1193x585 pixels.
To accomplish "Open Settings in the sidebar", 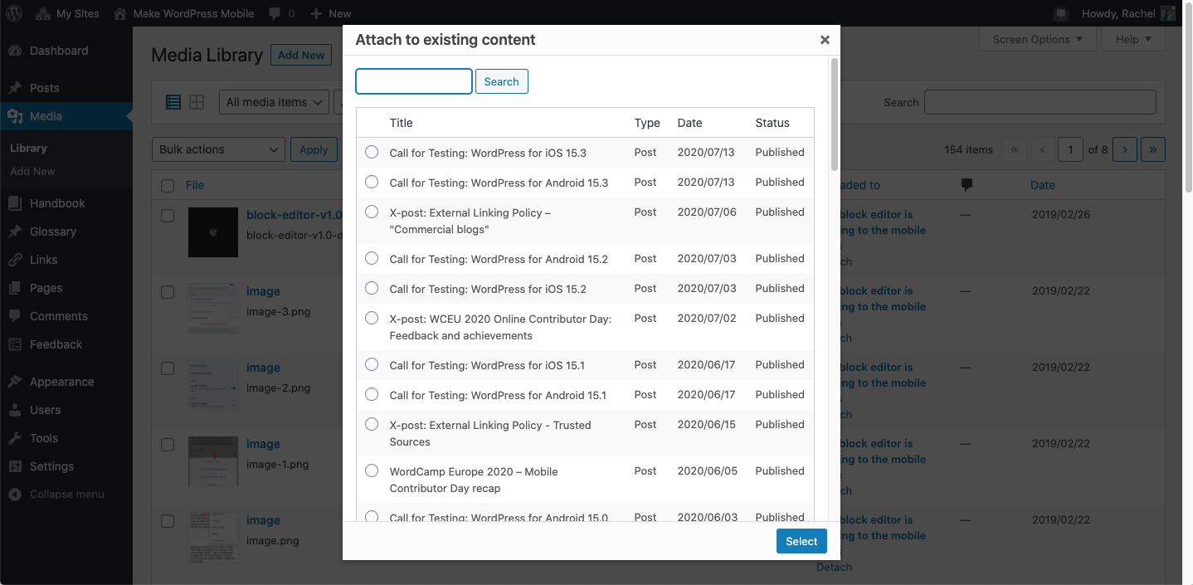I will [x=66, y=466].
